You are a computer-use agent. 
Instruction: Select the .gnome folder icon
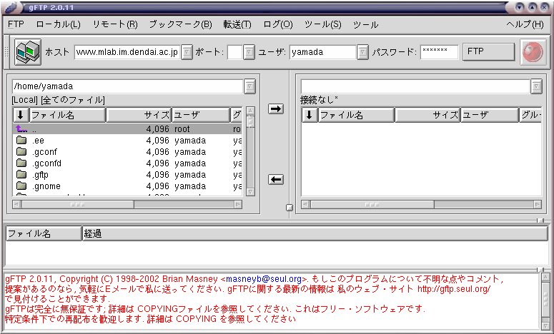(21, 186)
